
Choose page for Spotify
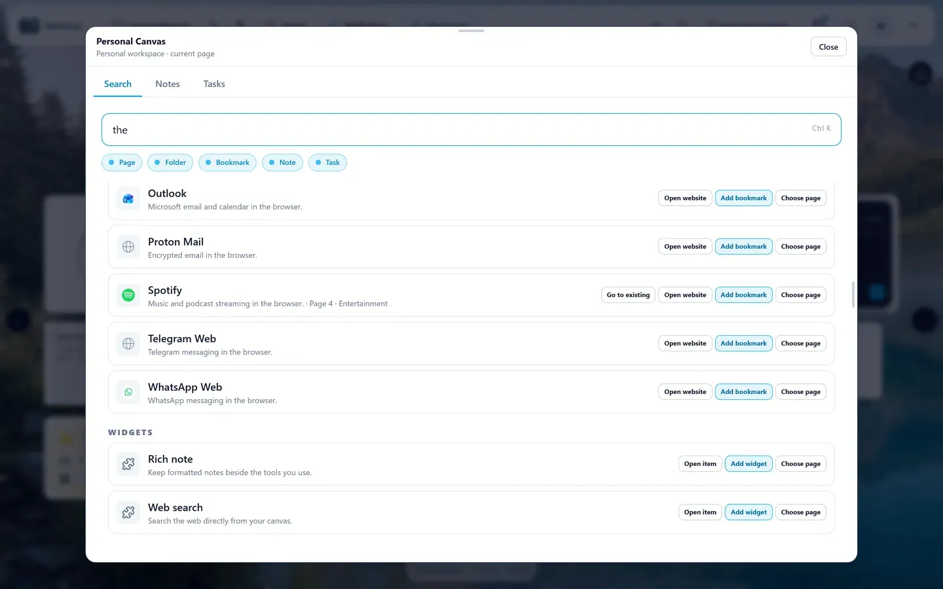tap(800, 295)
